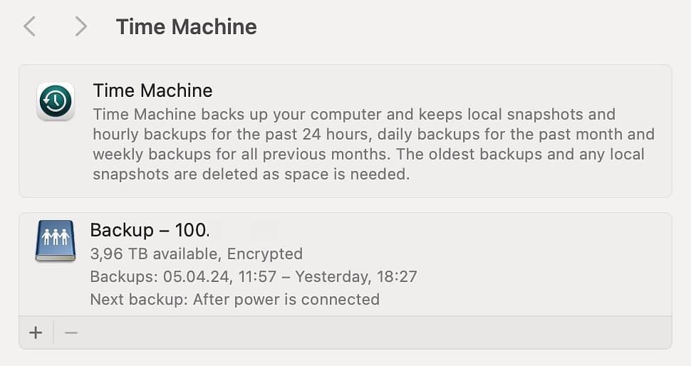Select the blue network backup disk icon
The image size is (691, 366).
[56, 241]
